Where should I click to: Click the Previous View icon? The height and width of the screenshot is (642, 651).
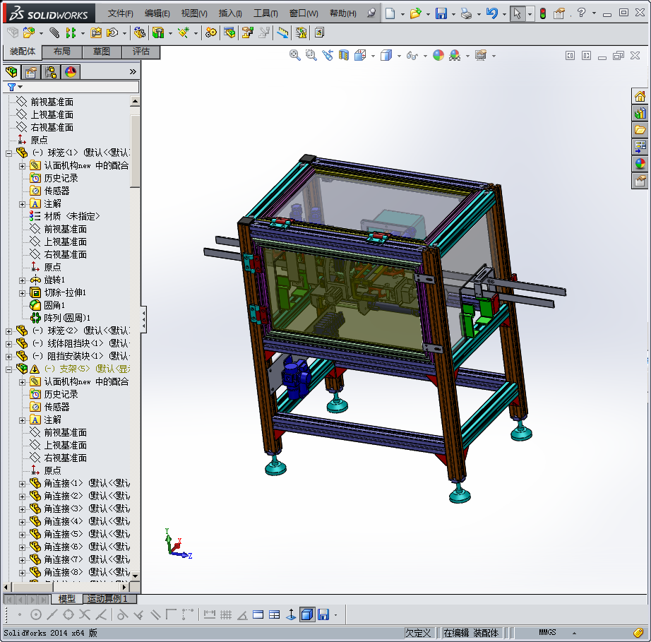pyautogui.click(x=328, y=55)
